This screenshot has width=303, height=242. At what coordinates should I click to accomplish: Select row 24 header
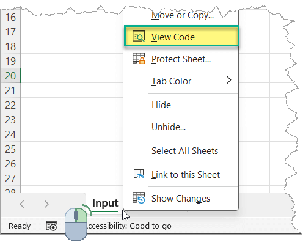point(10,134)
